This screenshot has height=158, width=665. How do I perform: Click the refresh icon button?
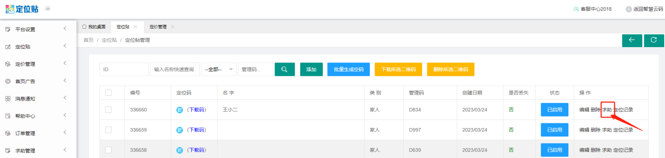click(654, 40)
